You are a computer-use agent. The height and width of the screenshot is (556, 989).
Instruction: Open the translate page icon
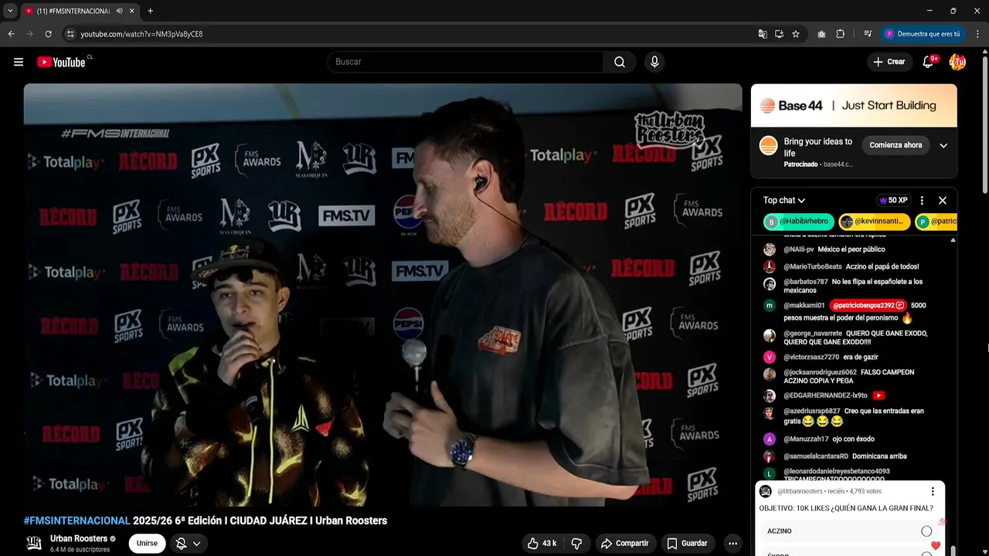tap(763, 34)
